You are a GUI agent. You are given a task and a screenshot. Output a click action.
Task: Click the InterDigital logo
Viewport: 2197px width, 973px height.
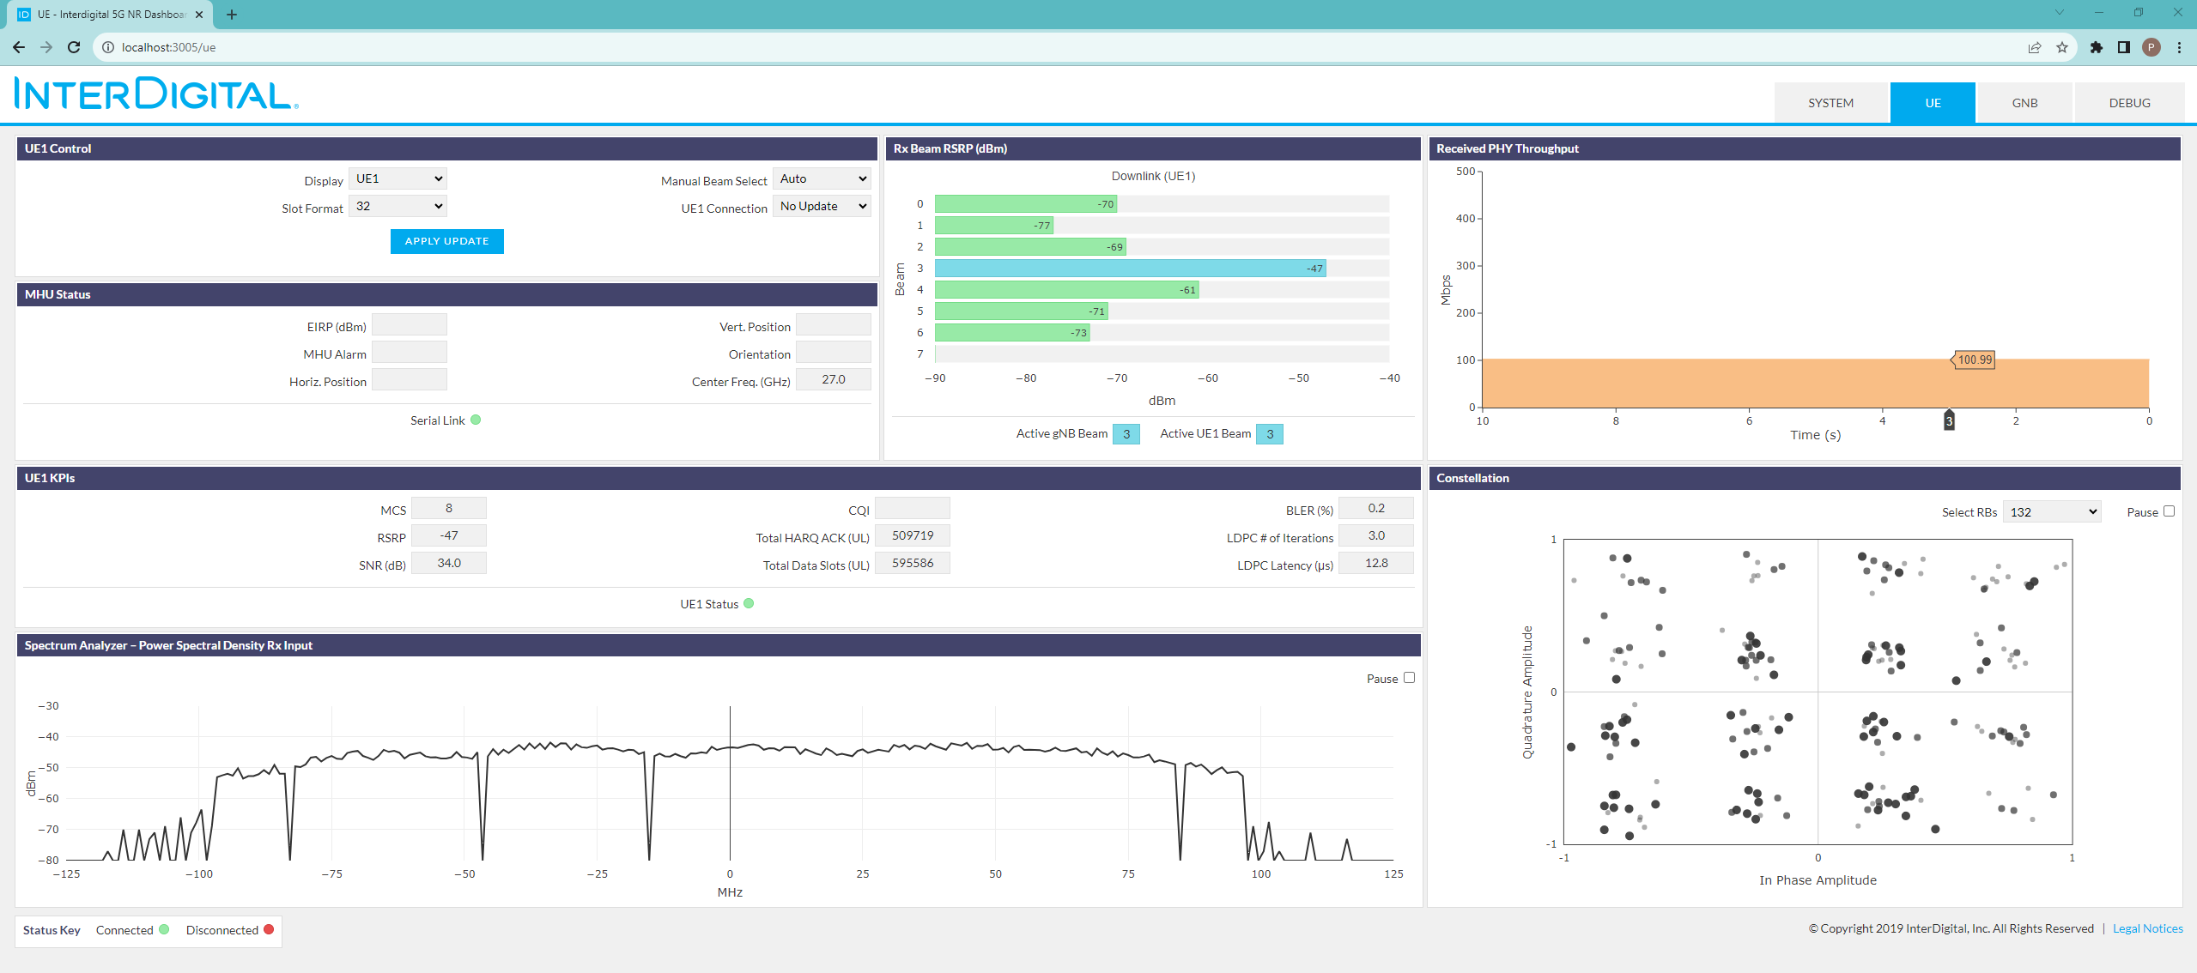156,94
